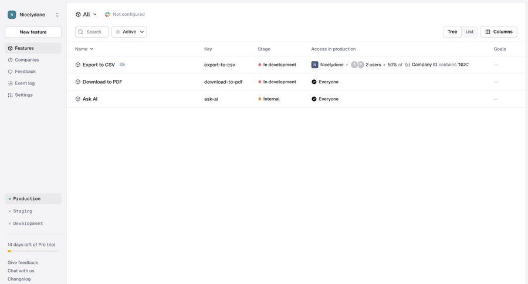Click the Nicelydone workspace avatar icon

12,15
